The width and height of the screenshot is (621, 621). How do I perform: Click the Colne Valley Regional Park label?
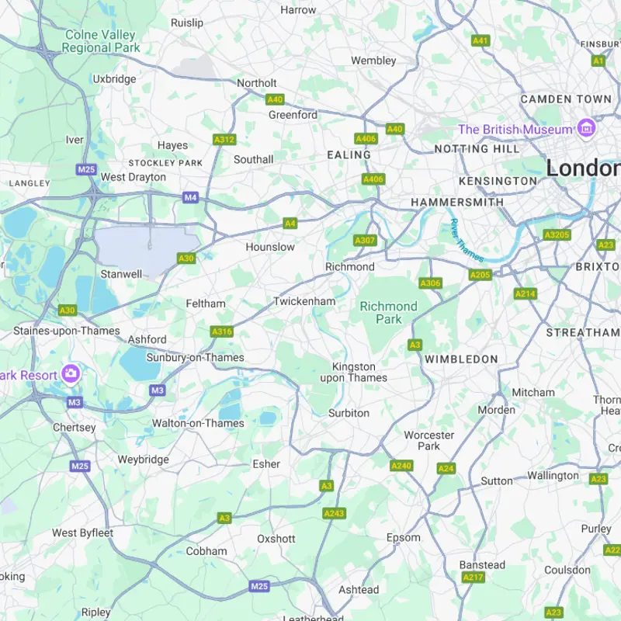pyautogui.click(x=101, y=41)
